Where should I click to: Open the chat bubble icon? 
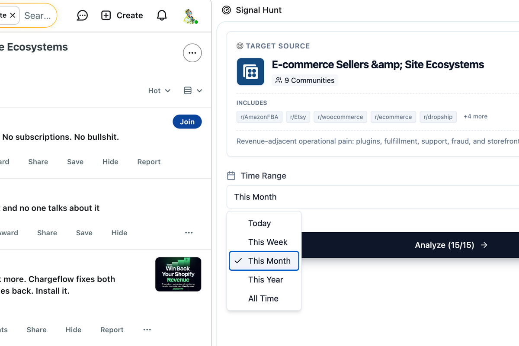pos(82,16)
